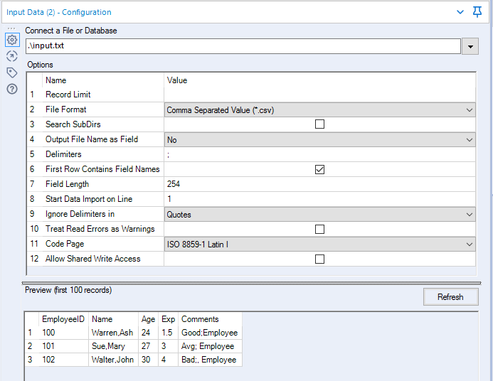Open the Configuration gear tab in sidebar

11,40
